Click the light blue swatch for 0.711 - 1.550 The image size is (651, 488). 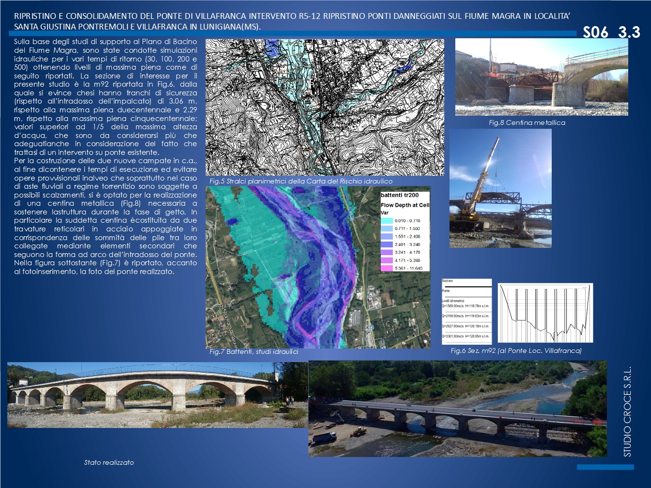387,229
